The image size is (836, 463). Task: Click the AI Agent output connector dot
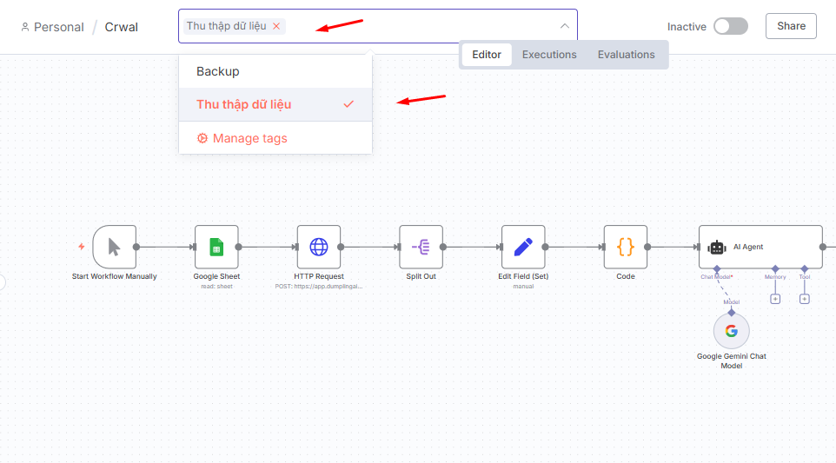click(823, 247)
